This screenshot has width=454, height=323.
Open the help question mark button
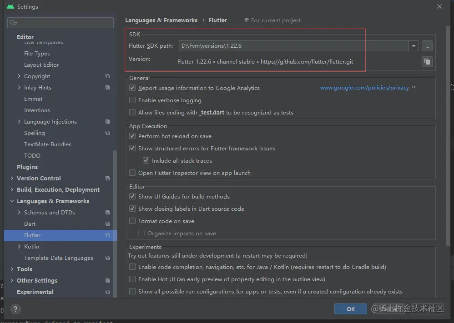pos(15,309)
